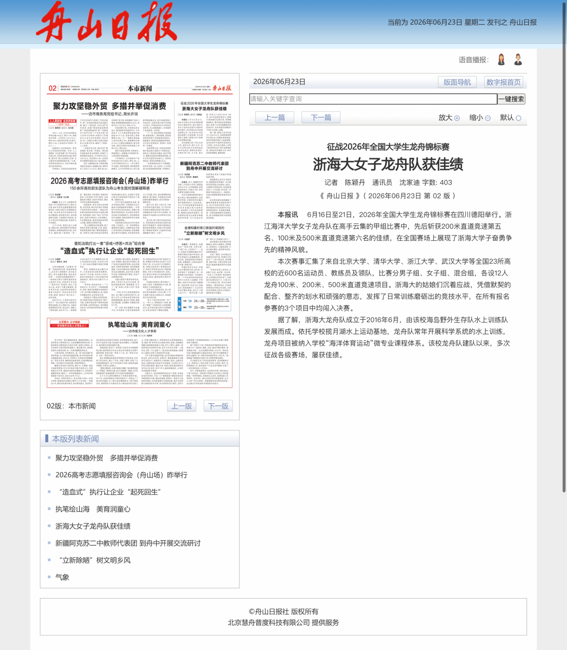Click the 一键搜索 search button

pos(511,99)
